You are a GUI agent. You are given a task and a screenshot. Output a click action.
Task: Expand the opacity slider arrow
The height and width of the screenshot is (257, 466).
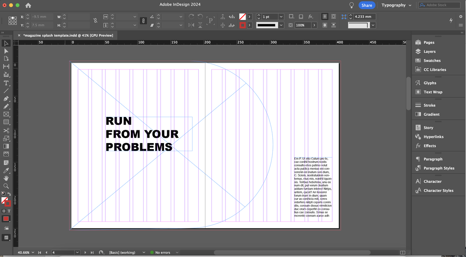(314, 25)
